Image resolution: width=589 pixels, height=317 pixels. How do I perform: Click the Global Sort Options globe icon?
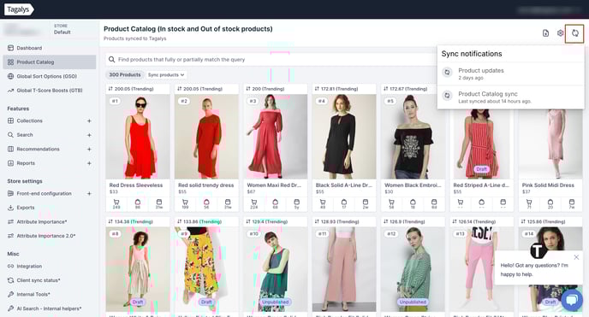coord(10,76)
